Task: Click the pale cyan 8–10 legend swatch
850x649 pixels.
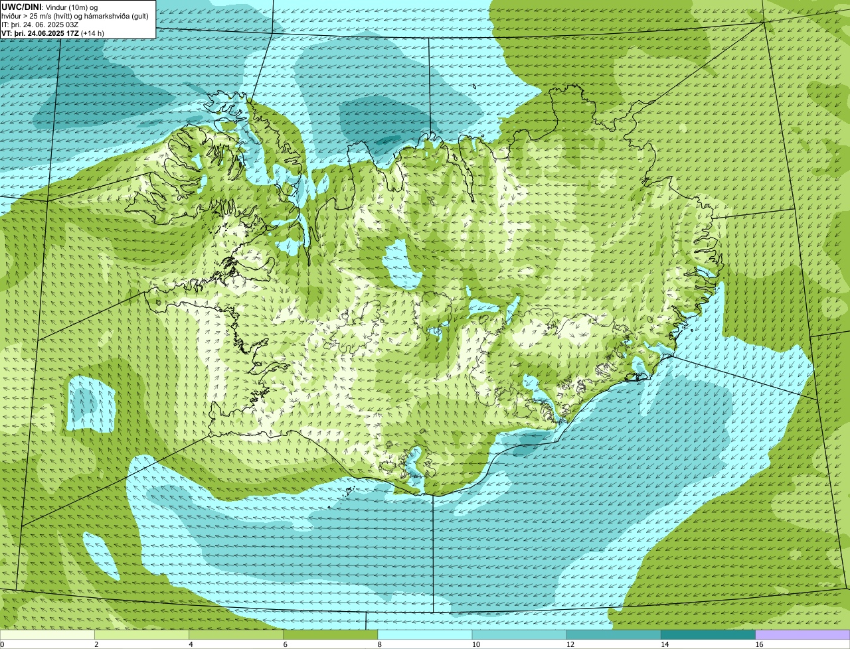Action: point(425,635)
